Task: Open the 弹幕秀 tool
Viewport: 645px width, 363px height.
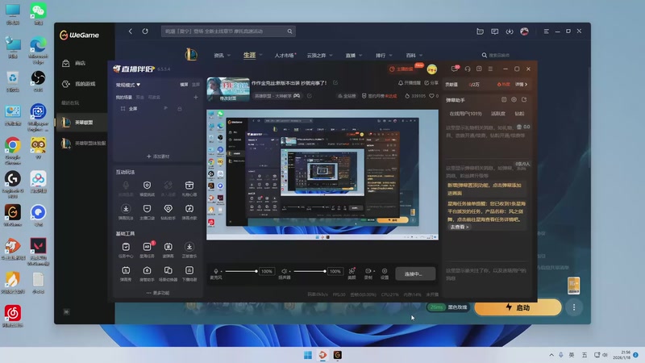Action: pos(126,273)
